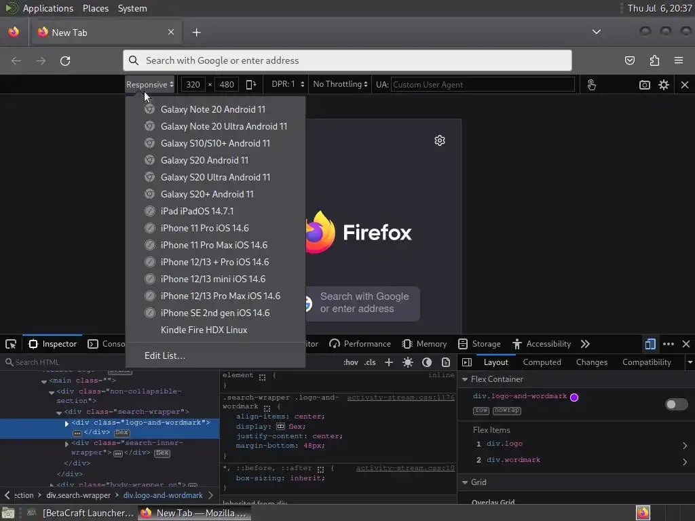Switch to the Computed sidebar tab
This screenshot has height=521, width=695.
tap(542, 362)
